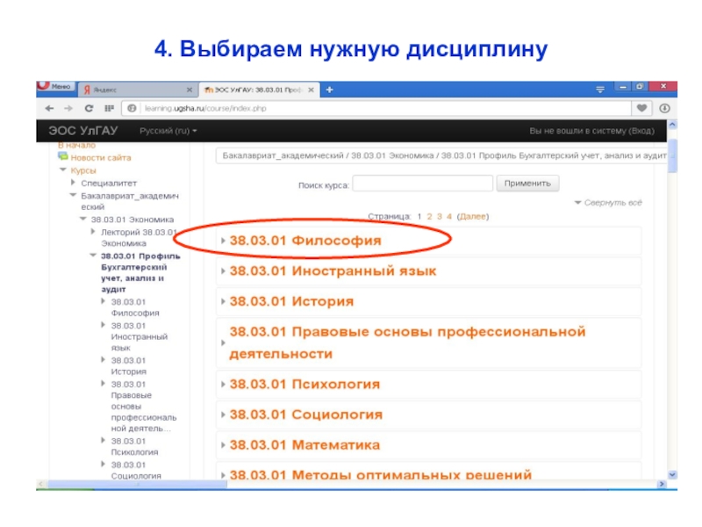The width and height of the screenshot is (702, 527).
Task: Click Свернуть всё to collapse all
Action: pos(612,203)
